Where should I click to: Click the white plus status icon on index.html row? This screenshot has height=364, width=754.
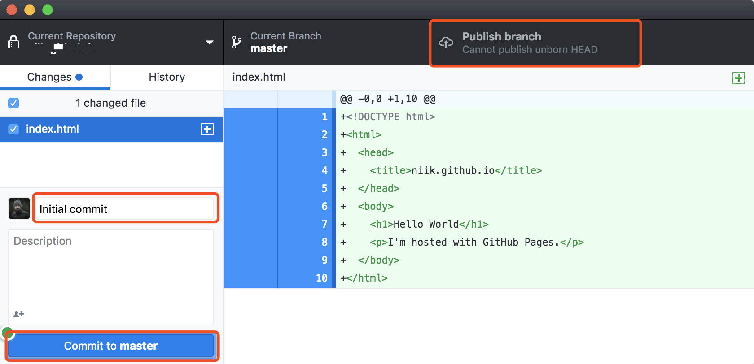[207, 129]
